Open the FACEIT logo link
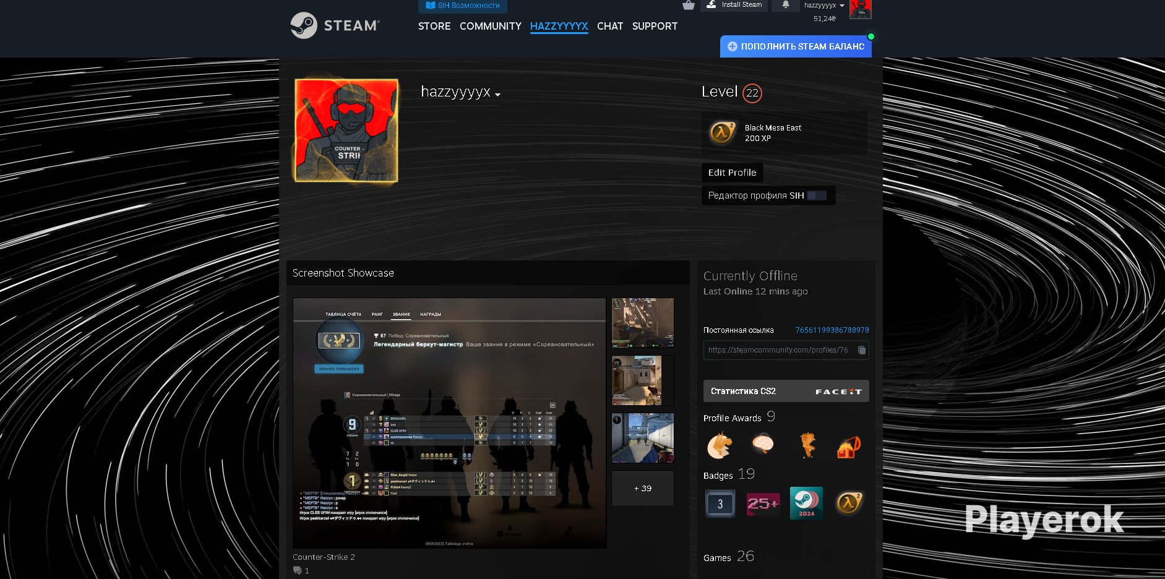 [x=838, y=392]
